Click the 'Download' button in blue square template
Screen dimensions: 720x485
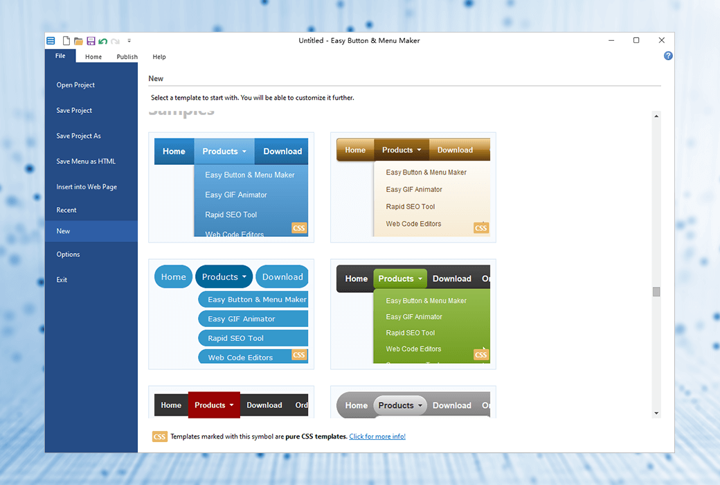click(x=282, y=152)
